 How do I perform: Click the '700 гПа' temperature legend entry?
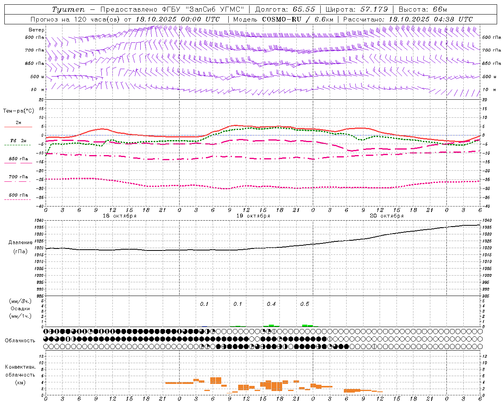(18, 177)
